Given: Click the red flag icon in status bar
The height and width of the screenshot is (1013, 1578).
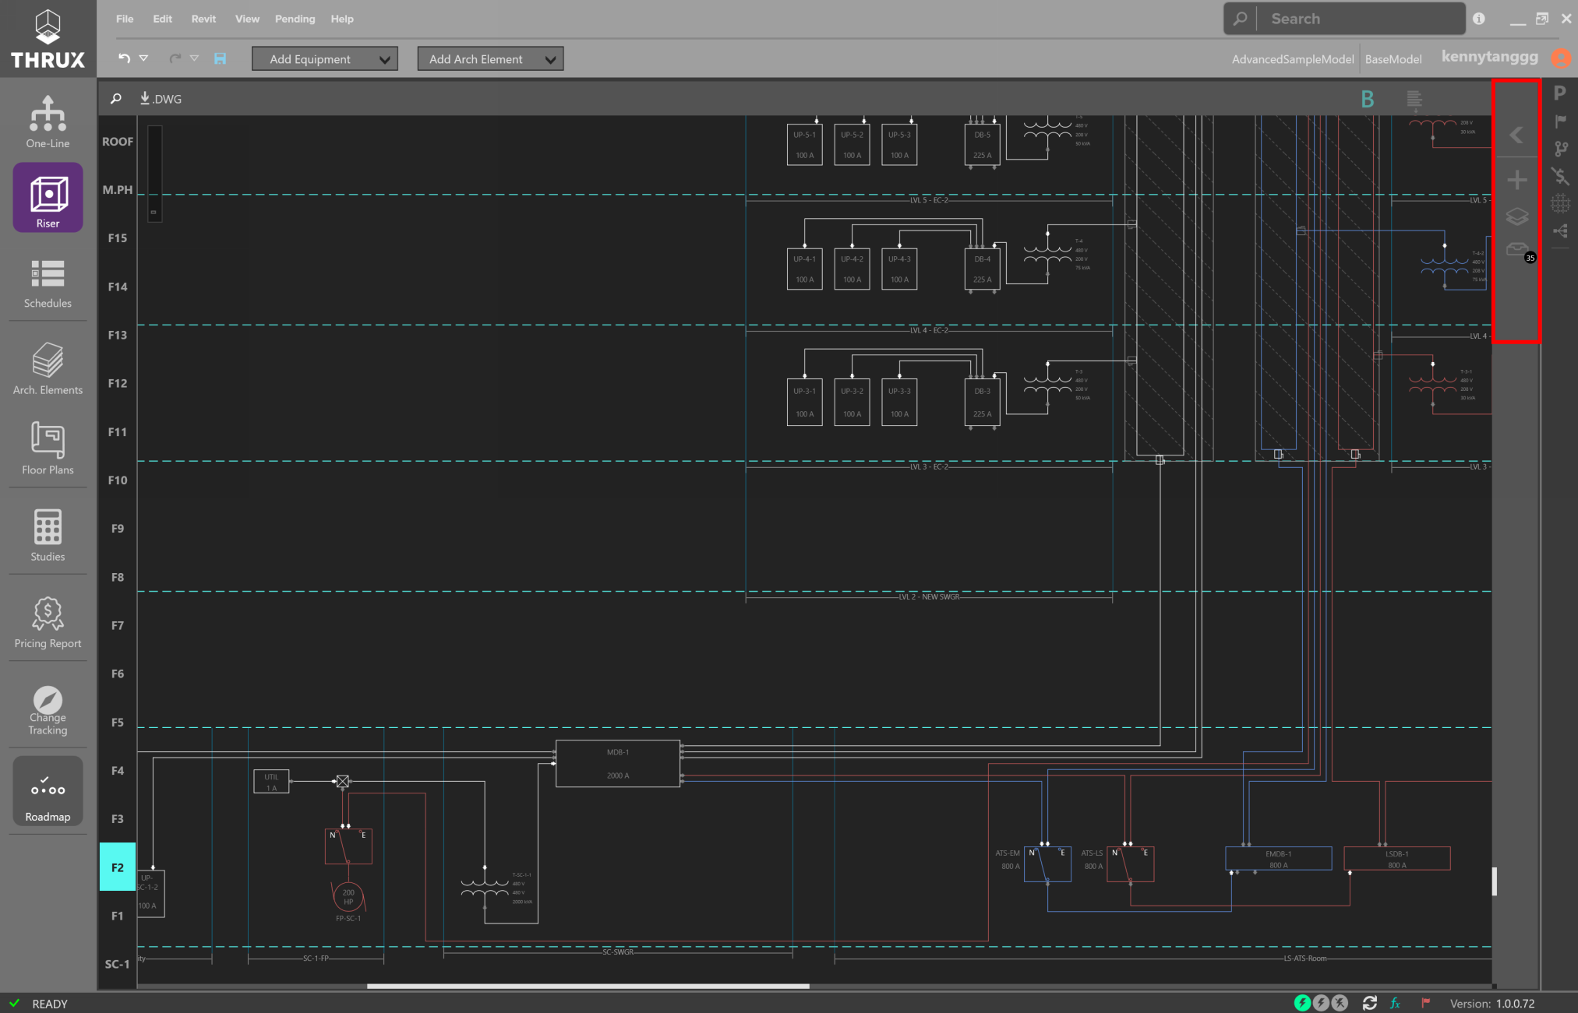Looking at the screenshot, I should tap(1425, 1003).
